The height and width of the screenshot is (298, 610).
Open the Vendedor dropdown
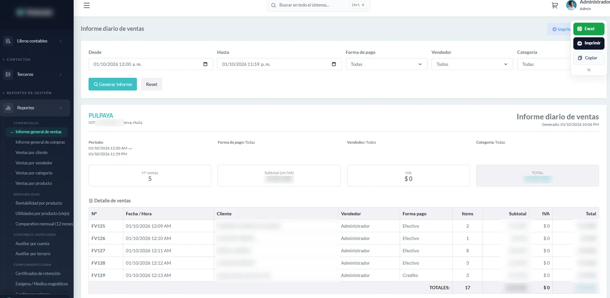(x=472, y=64)
